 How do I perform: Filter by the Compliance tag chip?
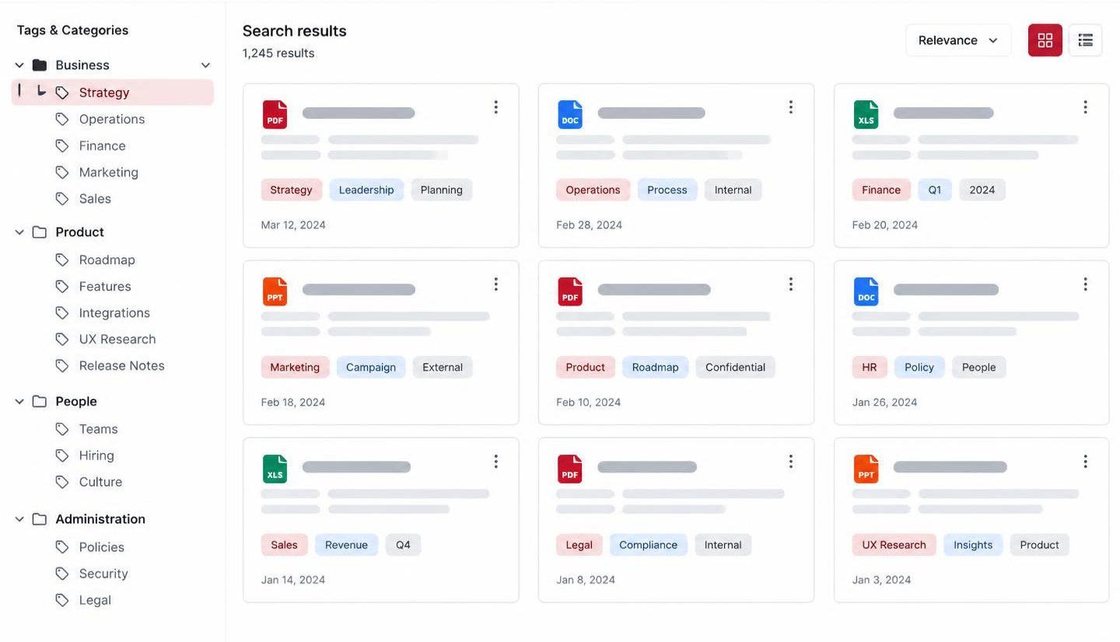tap(649, 545)
